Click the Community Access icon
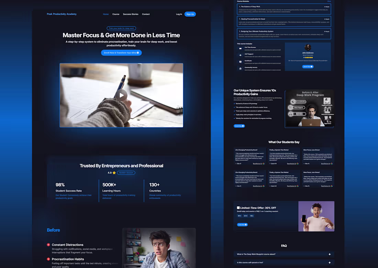 [x=240, y=69]
